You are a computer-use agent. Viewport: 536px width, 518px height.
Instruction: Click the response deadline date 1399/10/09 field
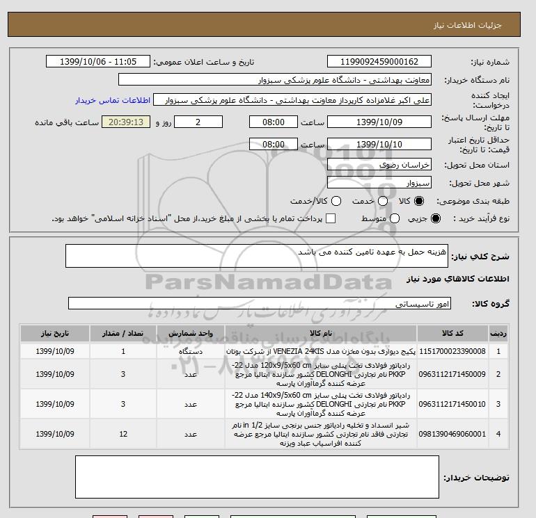(379, 122)
